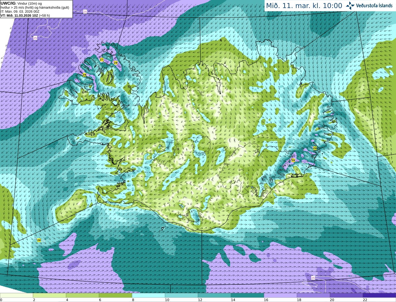
Task: Click the 25 contour label beside the info box
Action: pos(85,11)
